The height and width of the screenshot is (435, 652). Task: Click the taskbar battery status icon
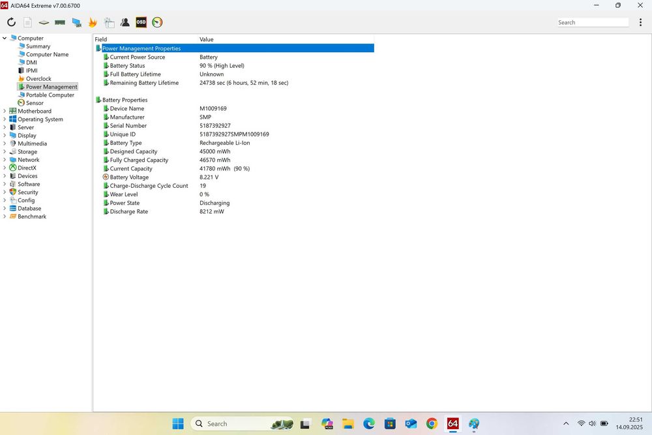(x=604, y=424)
